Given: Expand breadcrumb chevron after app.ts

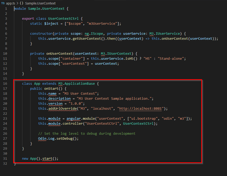Looking at the screenshot, I should click(x=17, y=3).
